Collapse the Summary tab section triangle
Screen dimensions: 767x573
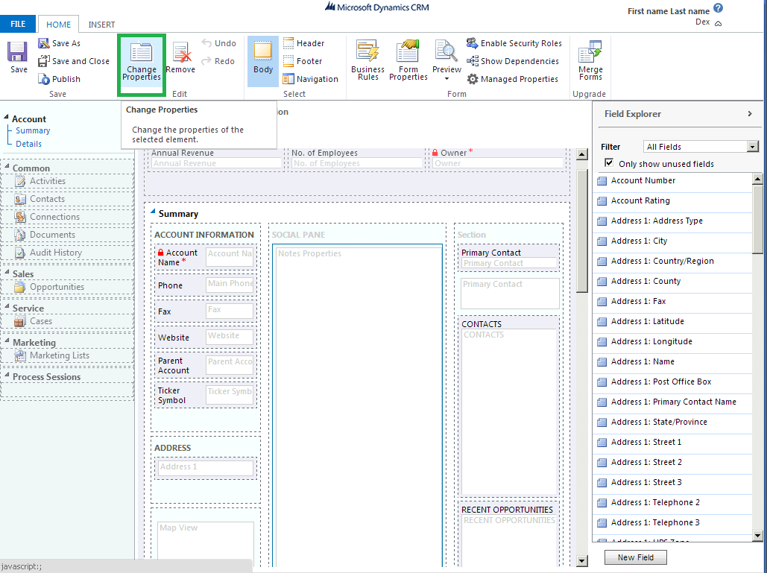[154, 213]
